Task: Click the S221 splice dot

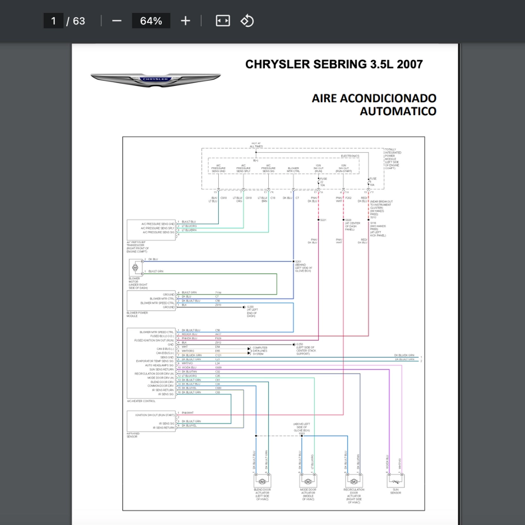Action: (x=318, y=220)
